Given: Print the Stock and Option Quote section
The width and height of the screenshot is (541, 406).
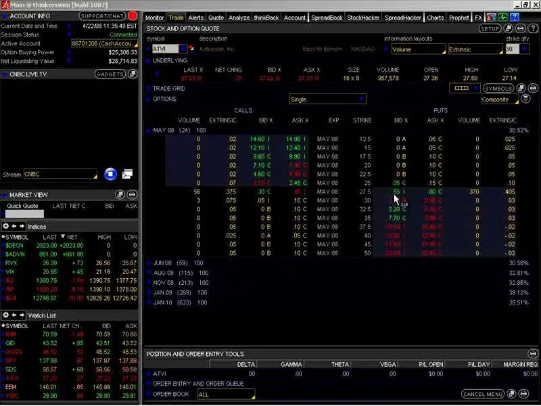Looking at the screenshot, I should tap(521, 28).
